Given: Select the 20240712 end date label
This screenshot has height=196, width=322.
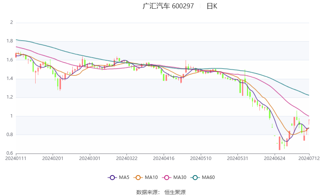Looking at the screenshot, I should click(309, 158).
